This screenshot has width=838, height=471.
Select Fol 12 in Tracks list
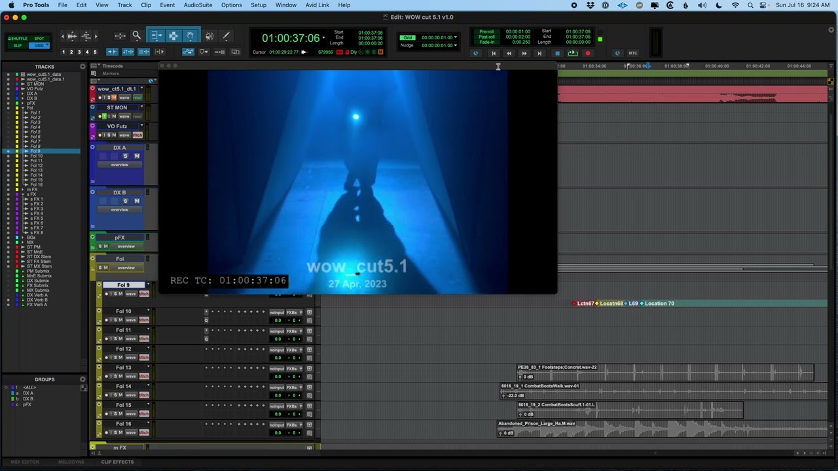click(37, 166)
